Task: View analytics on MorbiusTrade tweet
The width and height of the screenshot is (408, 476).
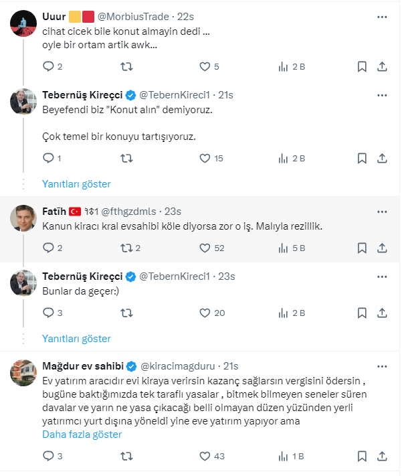Action: [x=284, y=66]
